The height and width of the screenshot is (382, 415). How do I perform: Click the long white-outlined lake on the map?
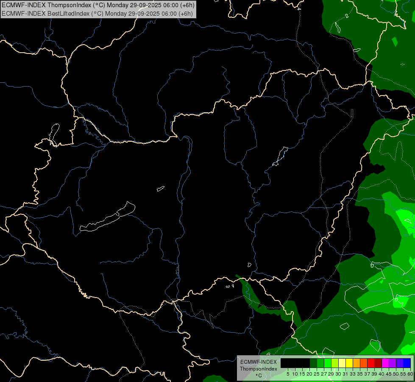[107, 217]
